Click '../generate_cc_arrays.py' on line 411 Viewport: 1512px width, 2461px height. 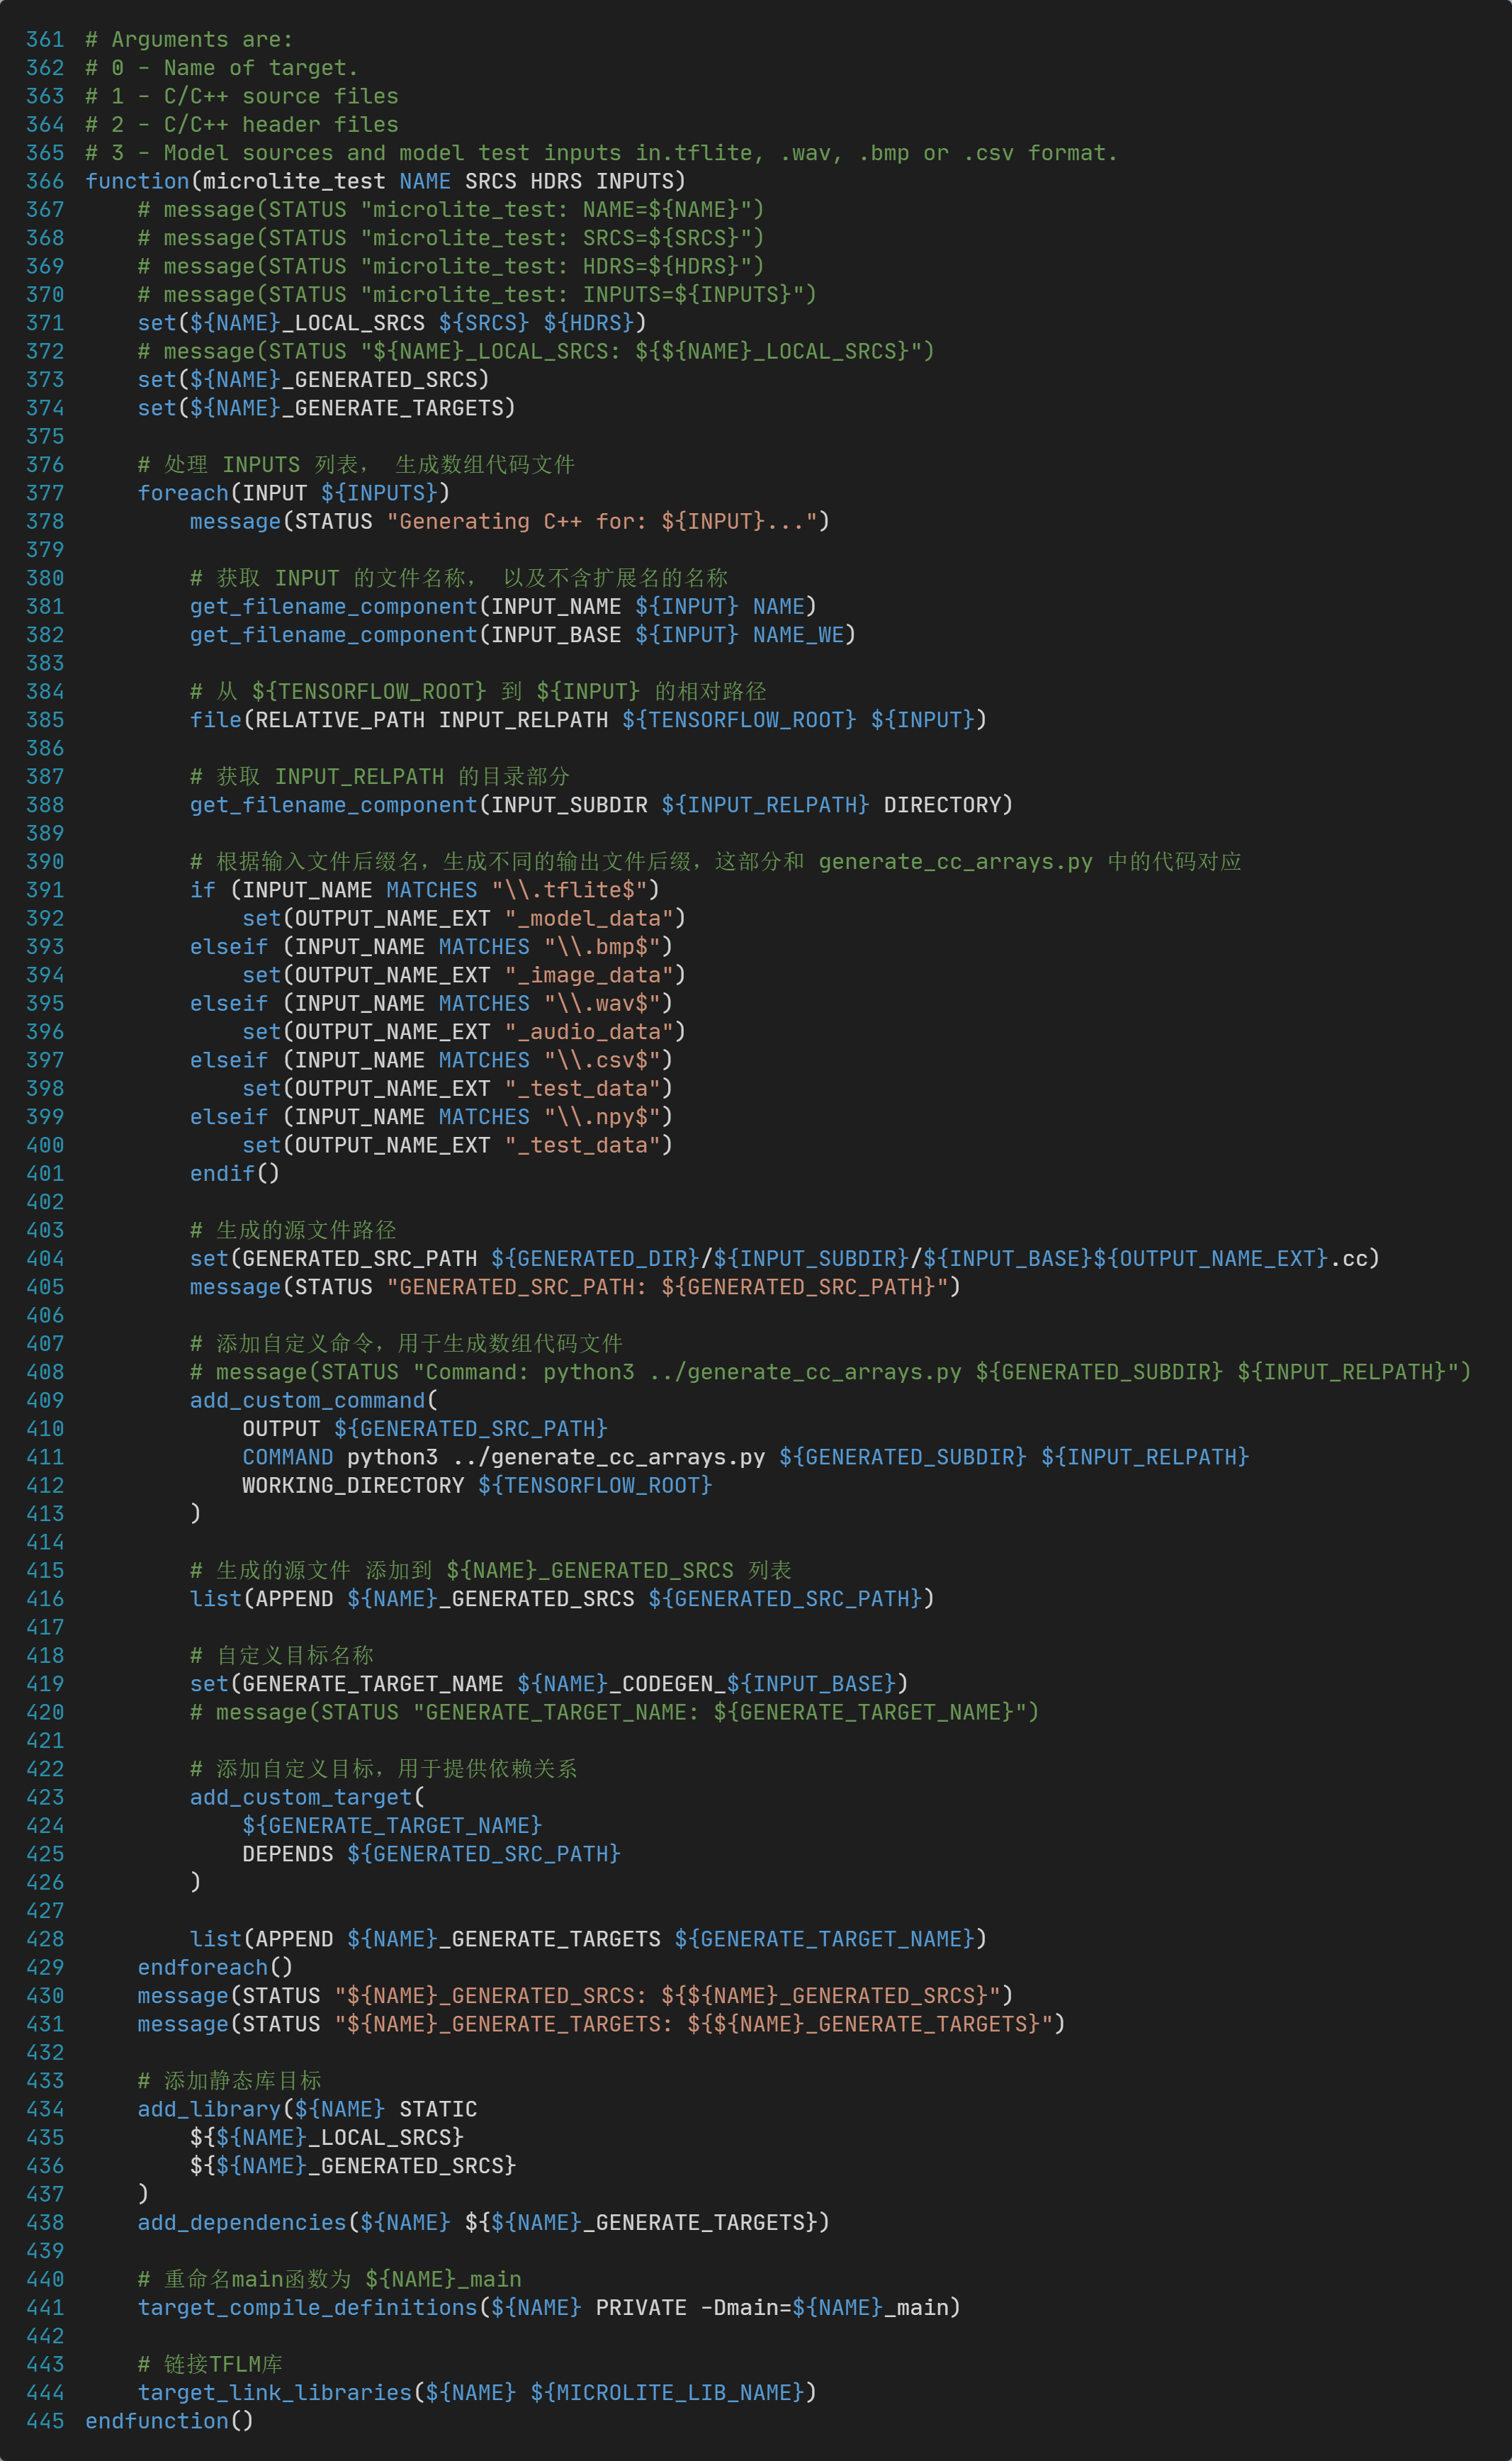609,1457
